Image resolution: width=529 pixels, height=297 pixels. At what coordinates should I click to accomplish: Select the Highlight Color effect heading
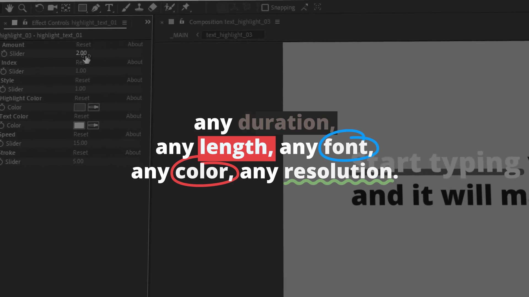tap(21, 98)
